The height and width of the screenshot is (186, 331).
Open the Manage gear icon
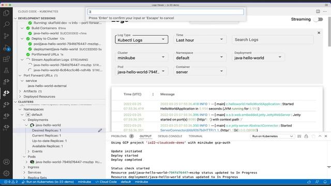pos(6,173)
